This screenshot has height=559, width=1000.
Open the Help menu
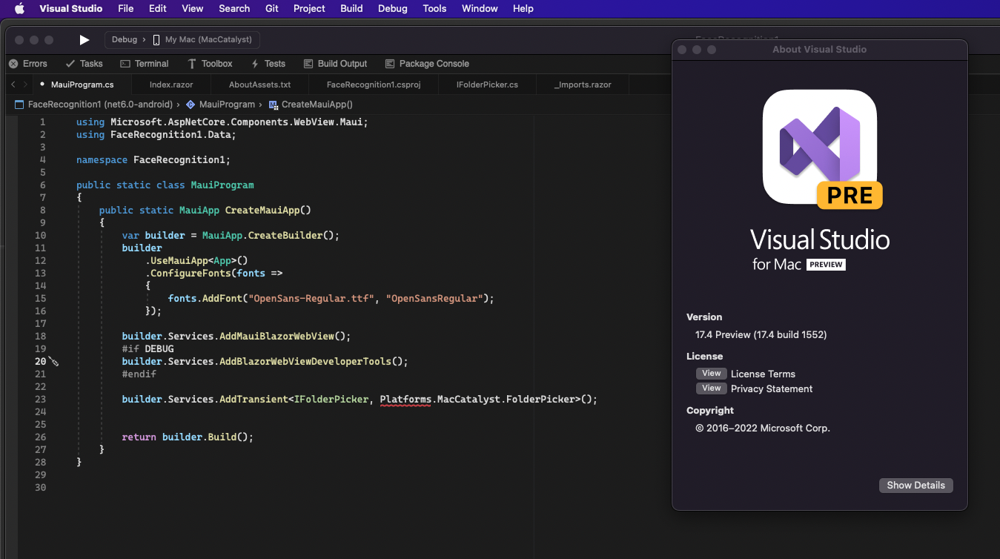point(523,9)
